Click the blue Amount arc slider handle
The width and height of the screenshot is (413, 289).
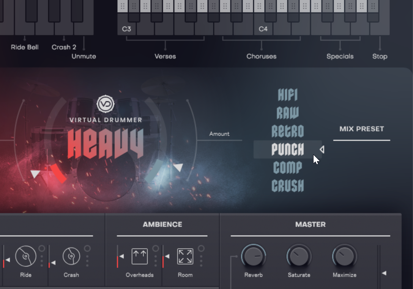(x=178, y=167)
